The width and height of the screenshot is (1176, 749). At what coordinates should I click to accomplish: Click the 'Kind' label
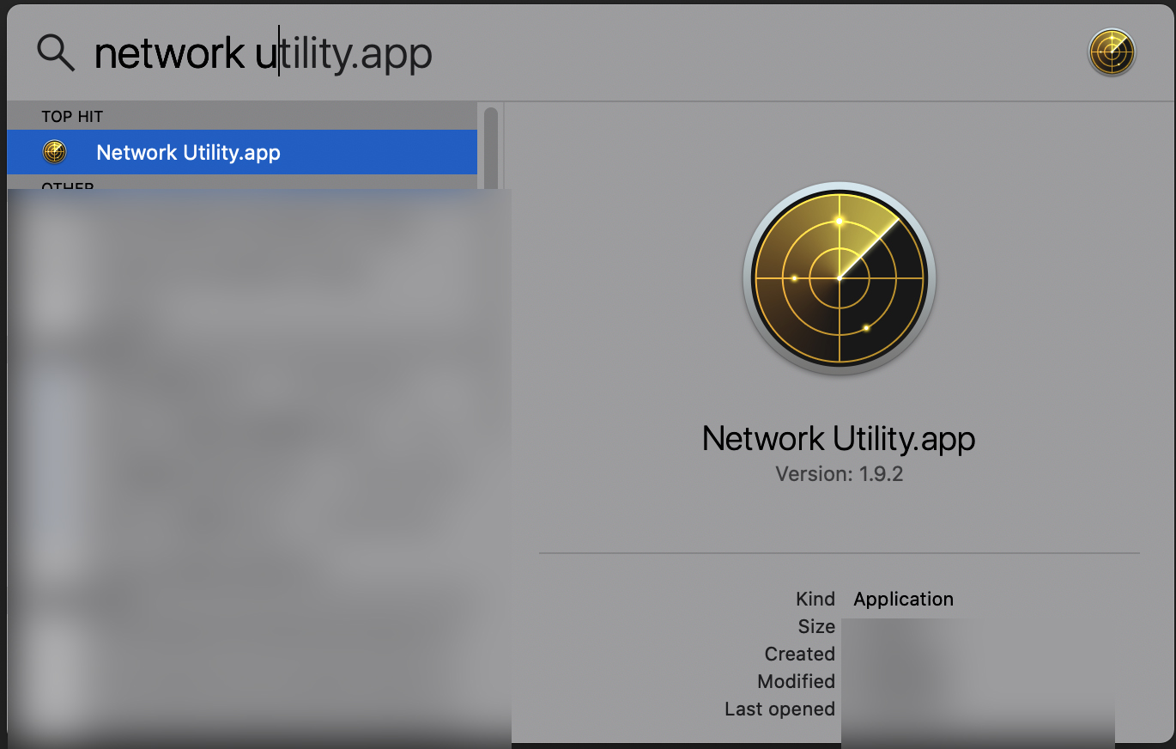815,599
